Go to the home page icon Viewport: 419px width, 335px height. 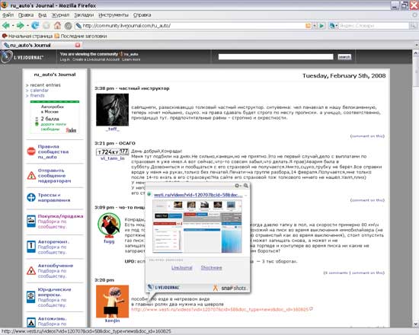pos(57,26)
